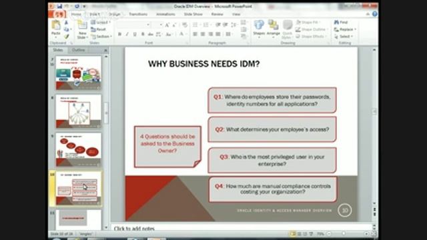Click the zoom slider handle in status bar
This screenshot has height=240, width=427.
point(344,233)
